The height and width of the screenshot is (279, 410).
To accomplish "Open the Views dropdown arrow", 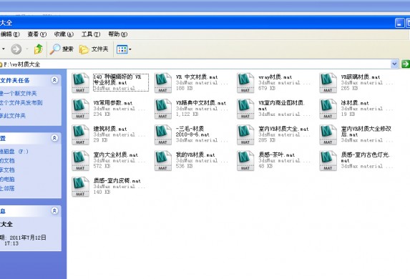I will 130,49.
